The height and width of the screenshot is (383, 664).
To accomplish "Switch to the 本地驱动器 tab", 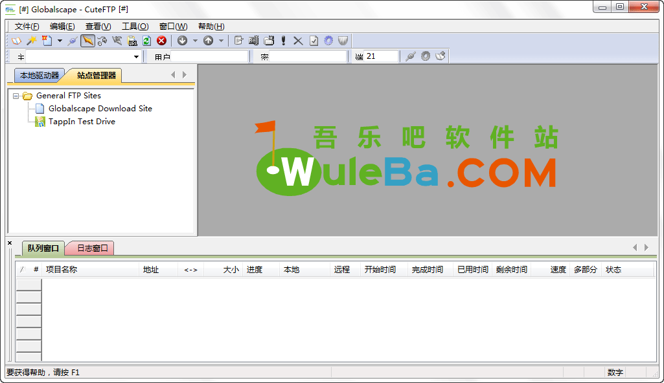I will [x=40, y=75].
